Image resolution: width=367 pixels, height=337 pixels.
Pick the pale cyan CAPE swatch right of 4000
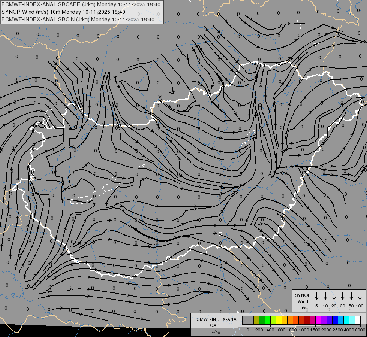point(352,320)
